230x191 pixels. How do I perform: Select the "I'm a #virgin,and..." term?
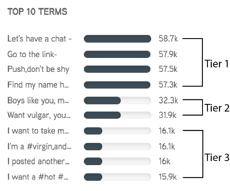point(39,146)
